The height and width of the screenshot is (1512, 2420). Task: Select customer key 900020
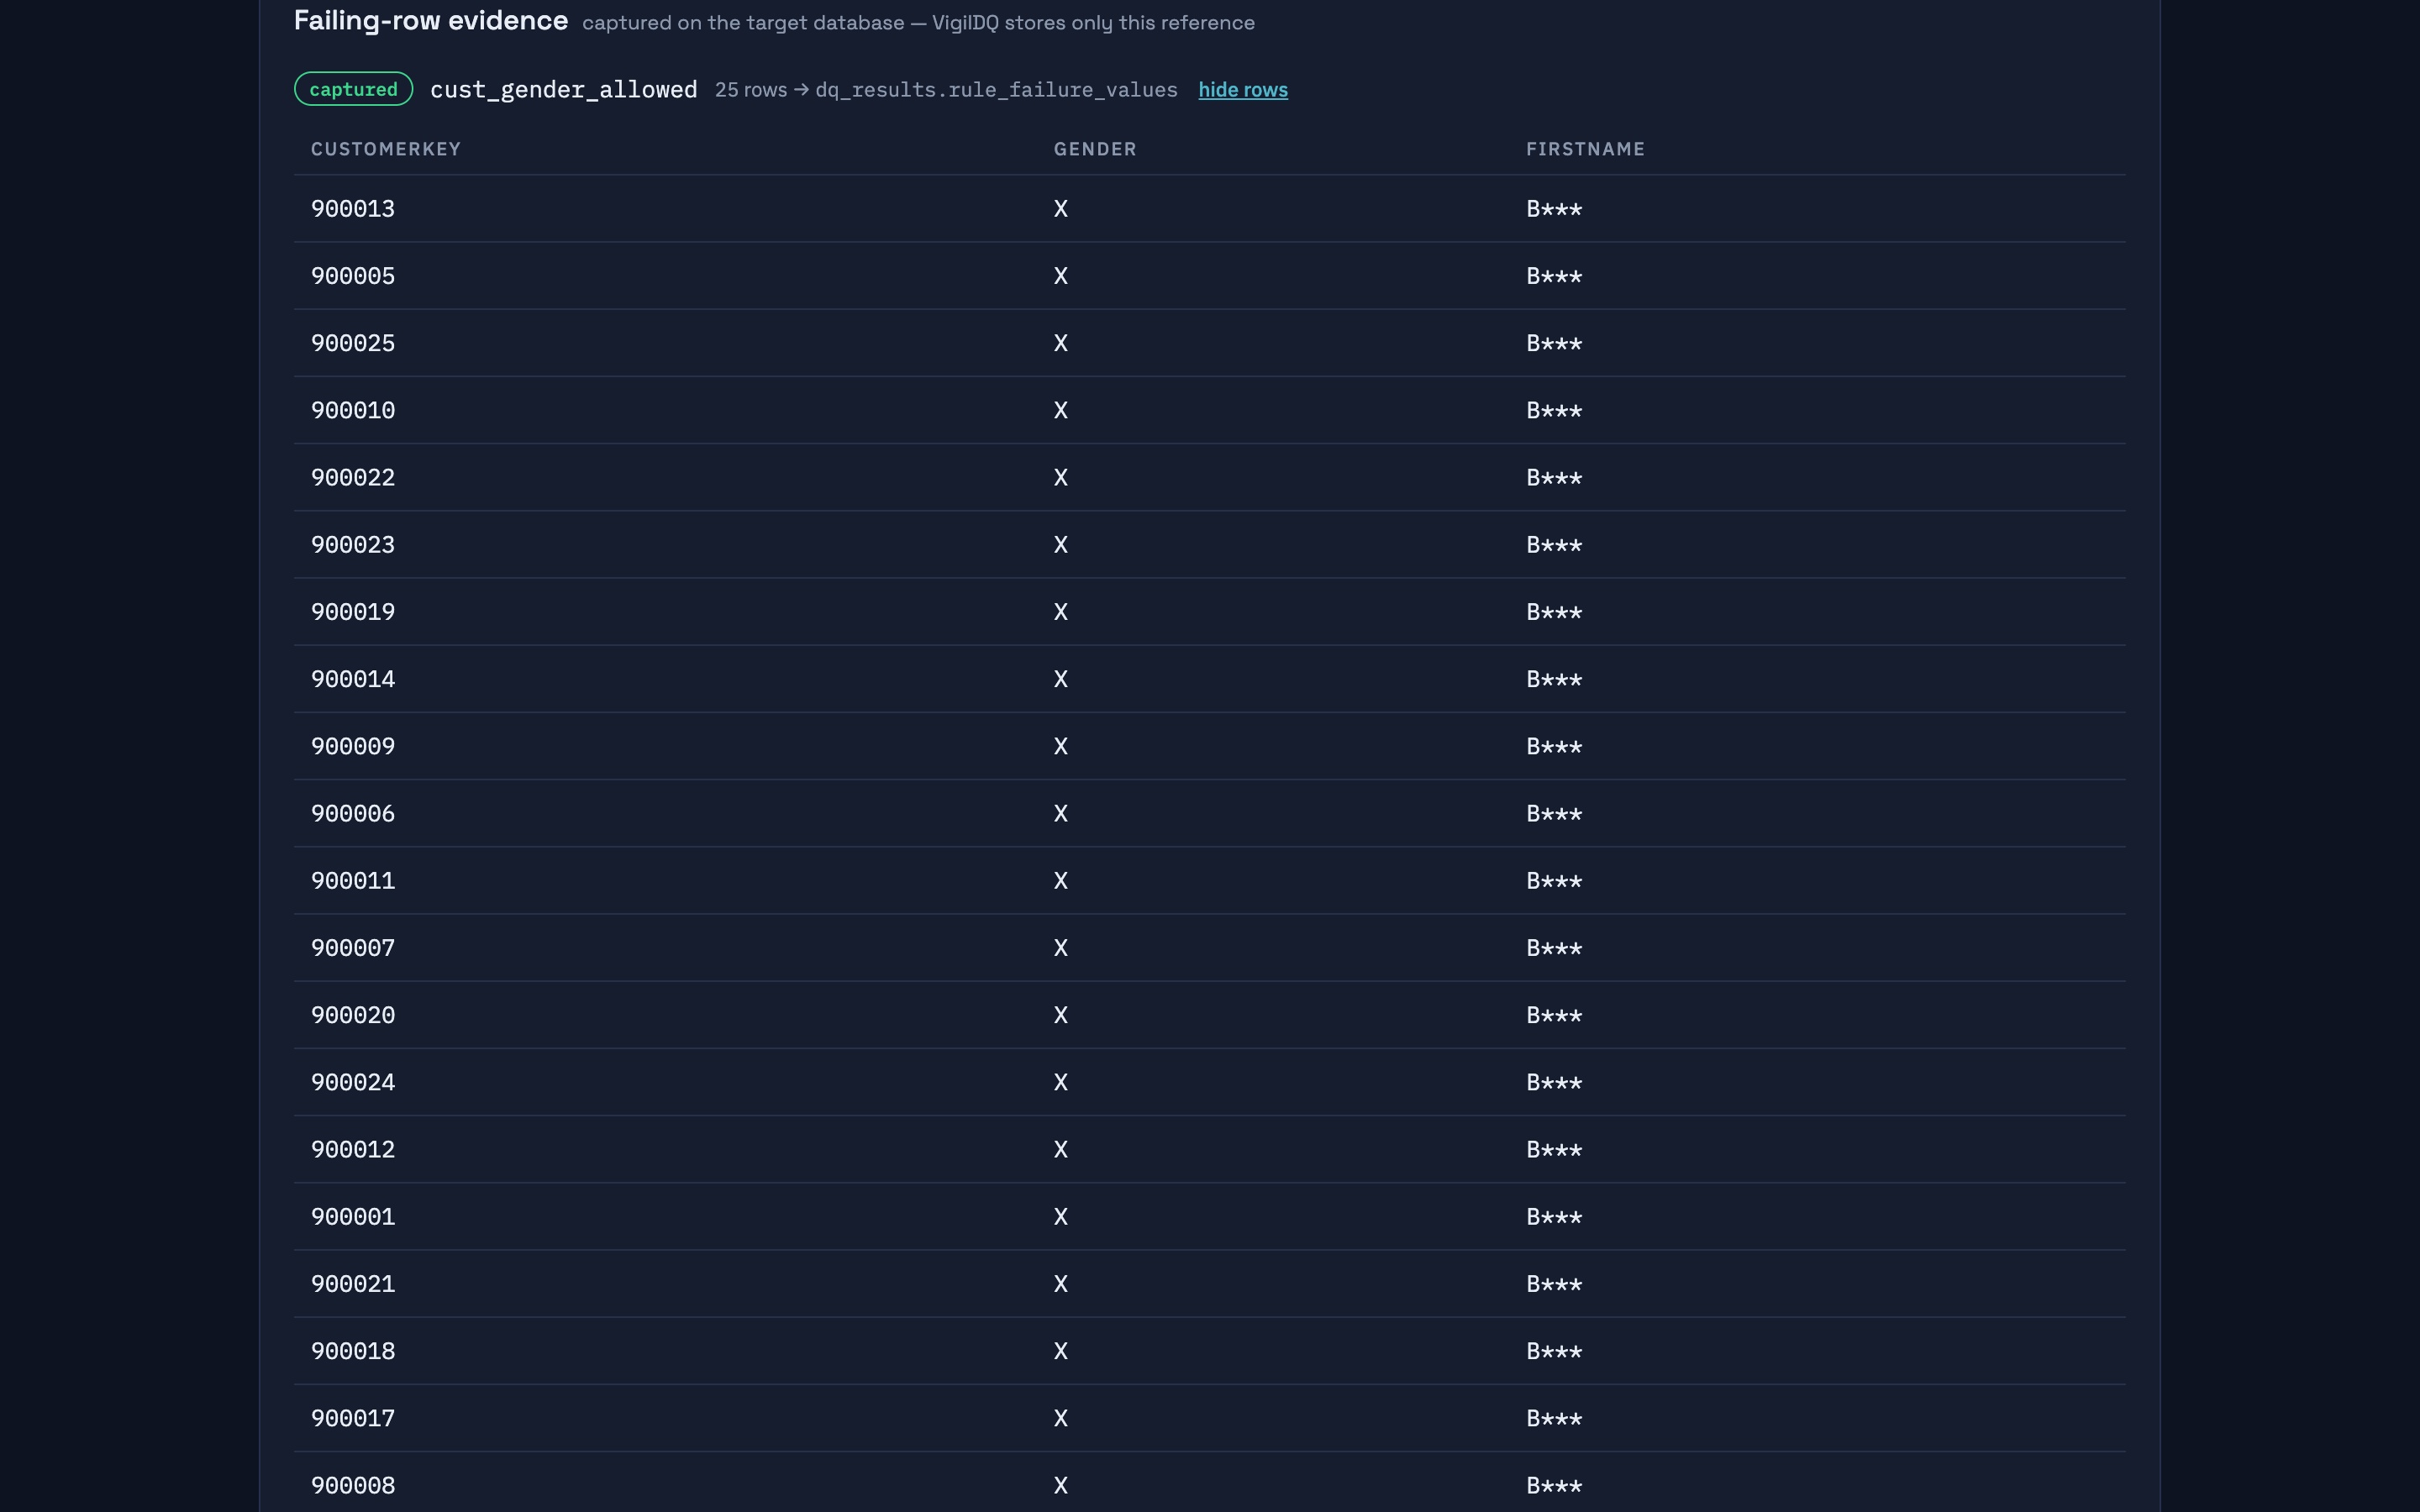(353, 1015)
